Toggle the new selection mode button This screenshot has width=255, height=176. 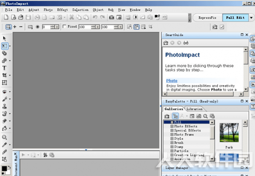(x=8, y=27)
